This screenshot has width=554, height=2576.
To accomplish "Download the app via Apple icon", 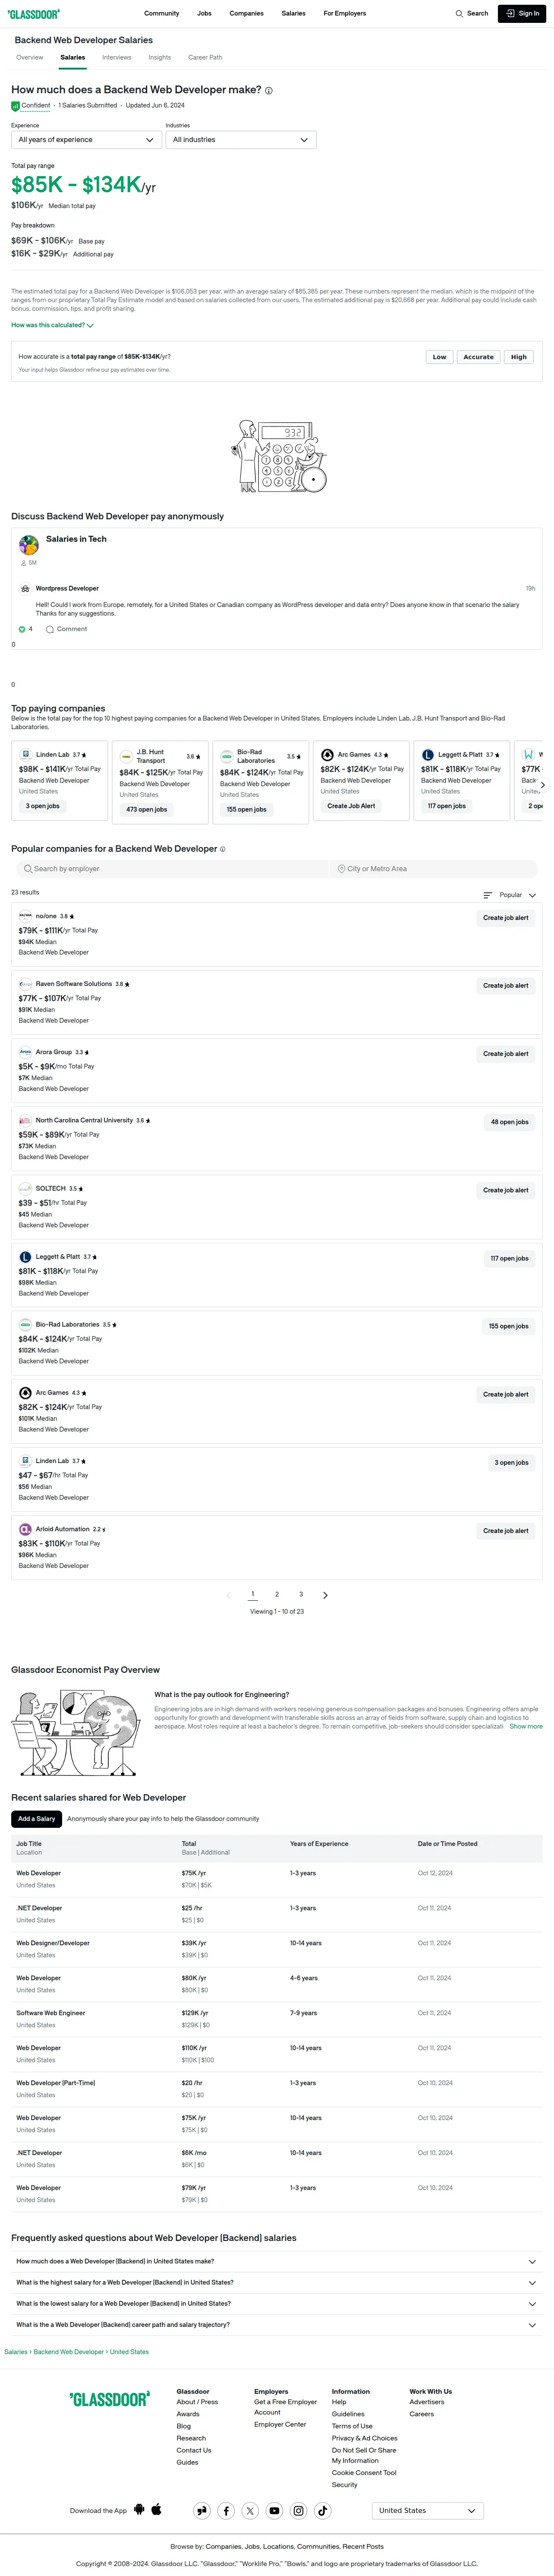I will point(157,2509).
